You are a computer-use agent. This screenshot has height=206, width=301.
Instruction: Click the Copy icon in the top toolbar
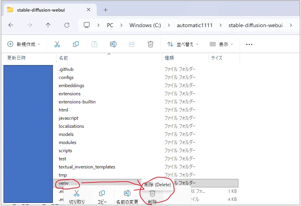click(x=76, y=44)
